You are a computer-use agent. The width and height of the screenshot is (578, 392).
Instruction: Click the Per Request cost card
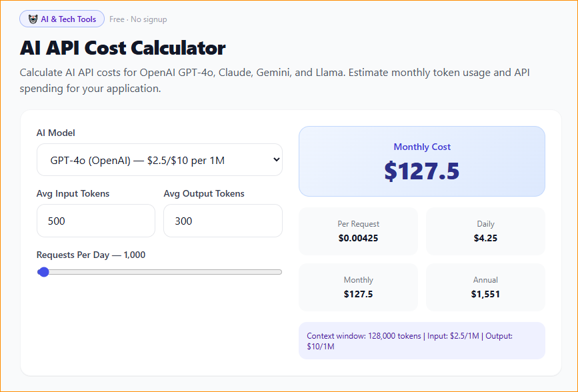pos(358,231)
